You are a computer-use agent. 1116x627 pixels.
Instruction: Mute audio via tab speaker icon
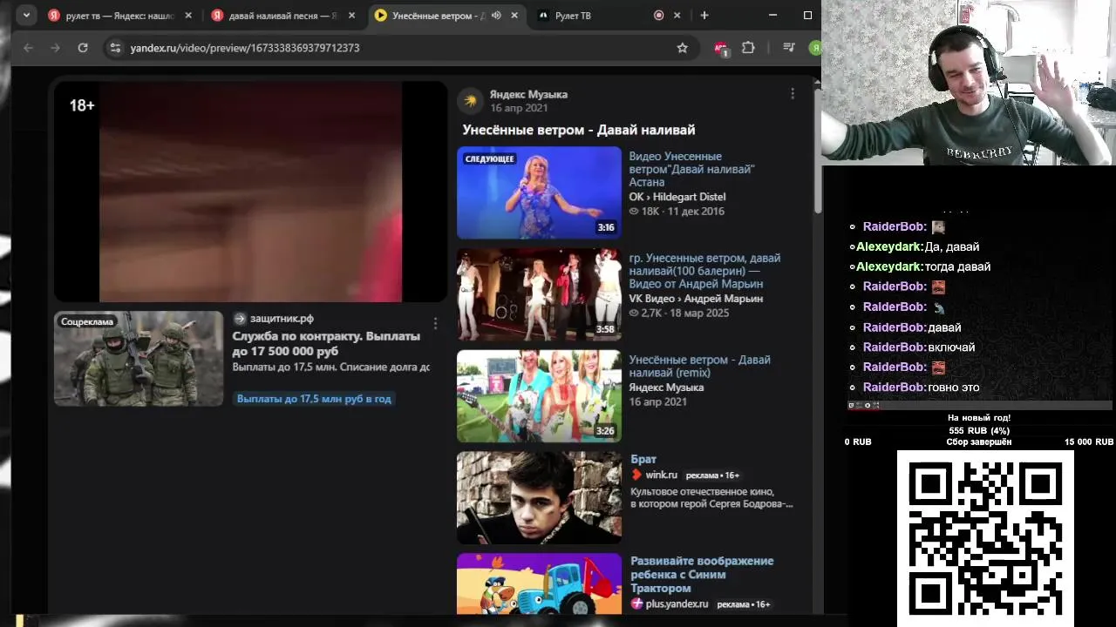[496, 16]
